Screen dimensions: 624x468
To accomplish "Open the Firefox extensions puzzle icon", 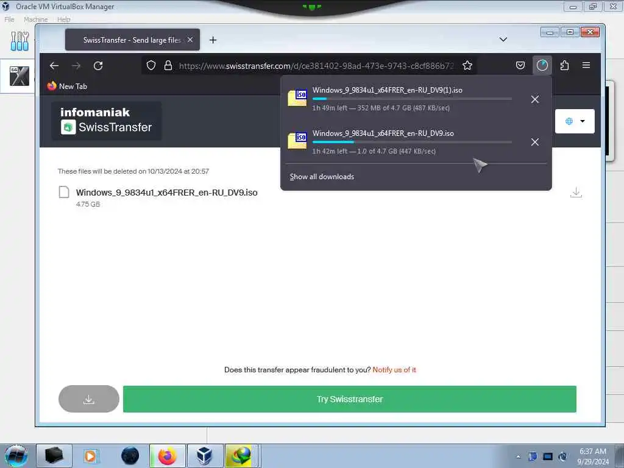I will pyautogui.click(x=564, y=65).
